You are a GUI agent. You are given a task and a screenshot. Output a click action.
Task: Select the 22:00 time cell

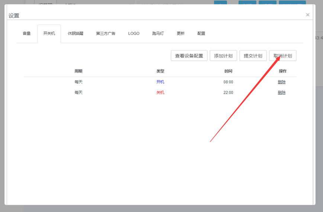(x=228, y=93)
